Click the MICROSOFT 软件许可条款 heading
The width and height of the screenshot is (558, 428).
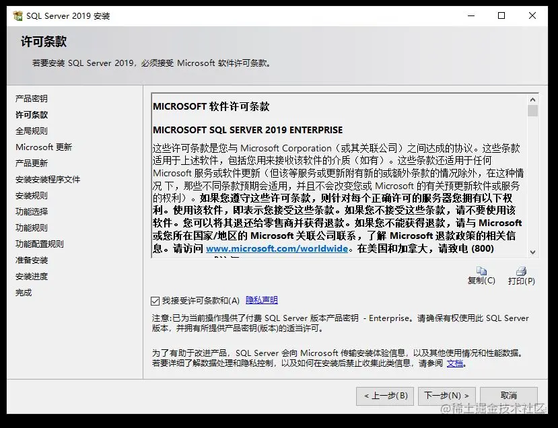(211, 107)
